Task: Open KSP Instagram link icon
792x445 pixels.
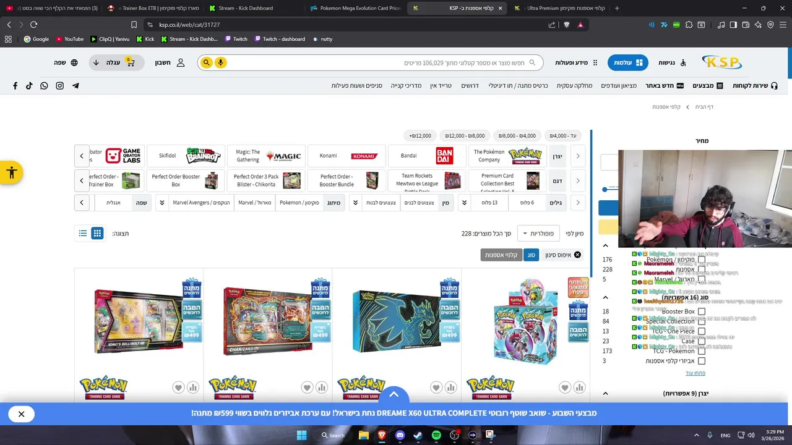Action: [60, 85]
